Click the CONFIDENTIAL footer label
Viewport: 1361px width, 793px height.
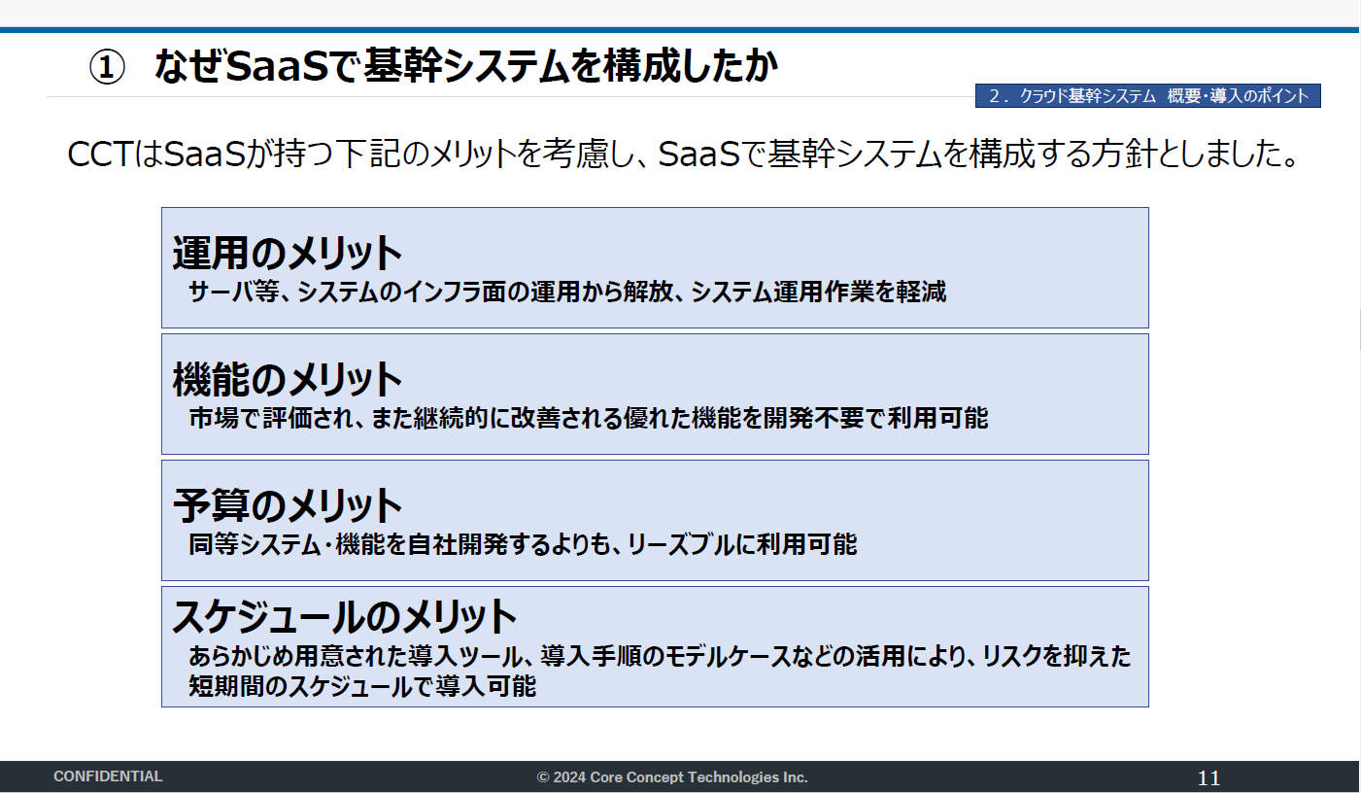click(108, 776)
